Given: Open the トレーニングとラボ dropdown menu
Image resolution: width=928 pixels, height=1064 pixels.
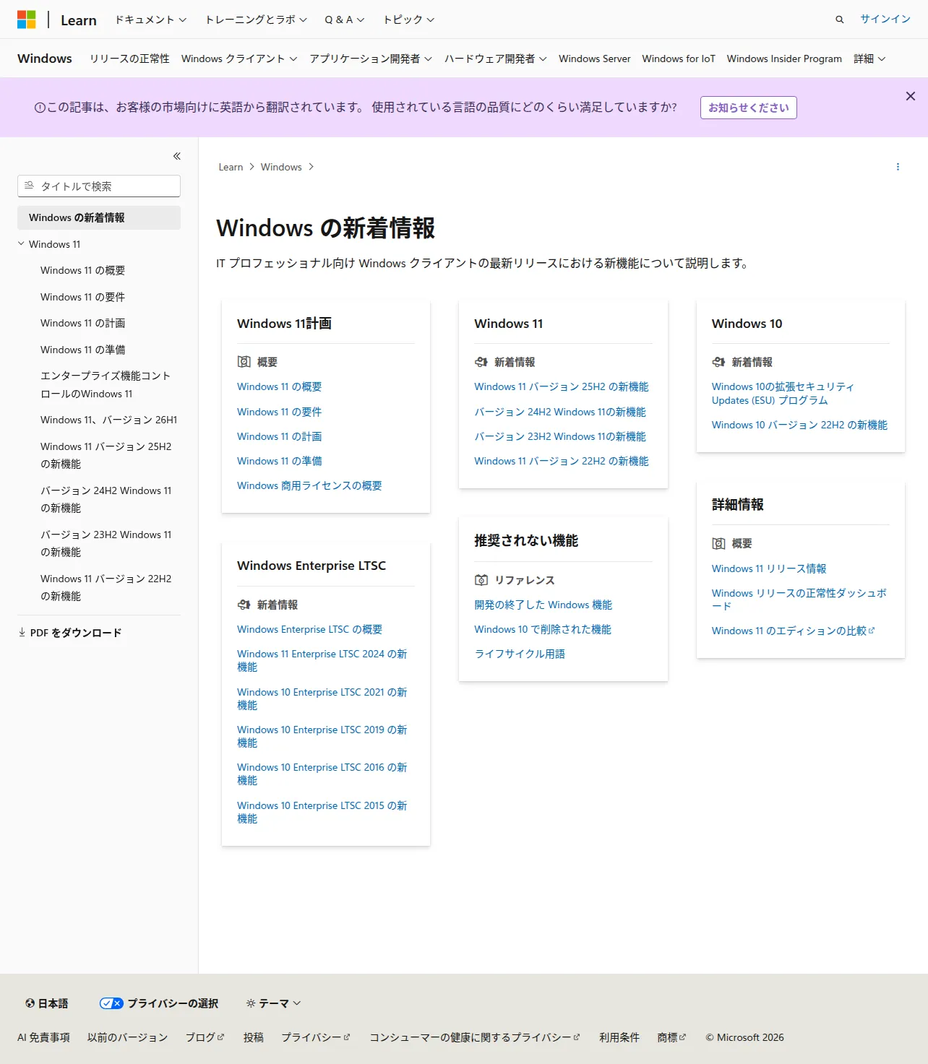Looking at the screenshot, I should (256, 20).
